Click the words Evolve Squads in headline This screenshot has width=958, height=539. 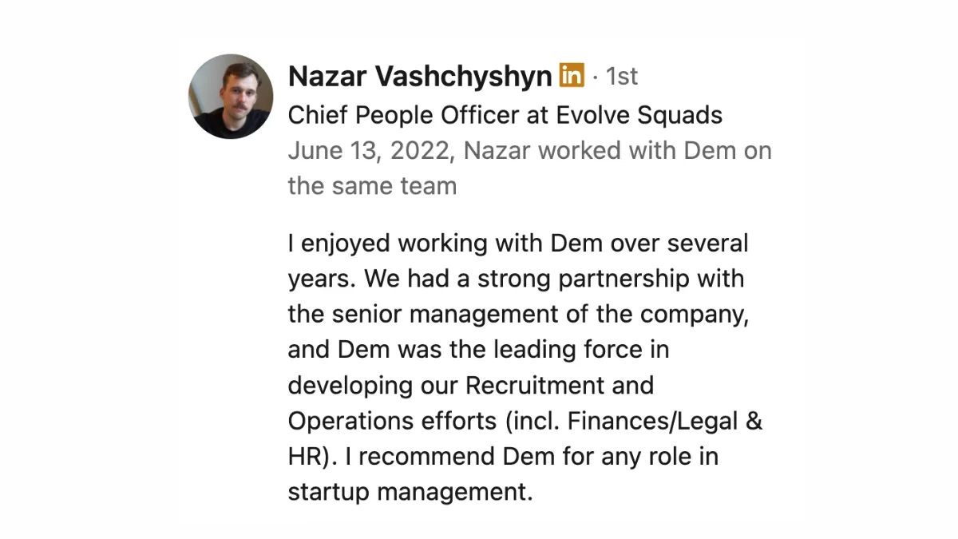click(x=639, y=115)
